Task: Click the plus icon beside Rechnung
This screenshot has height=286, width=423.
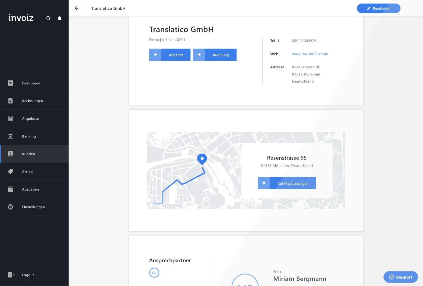Action: coord(199,55)
